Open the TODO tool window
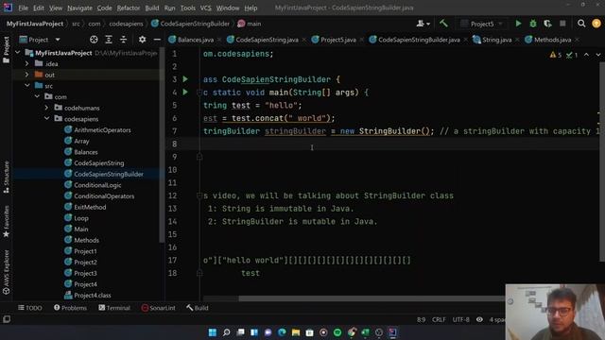 click(29, 308)
